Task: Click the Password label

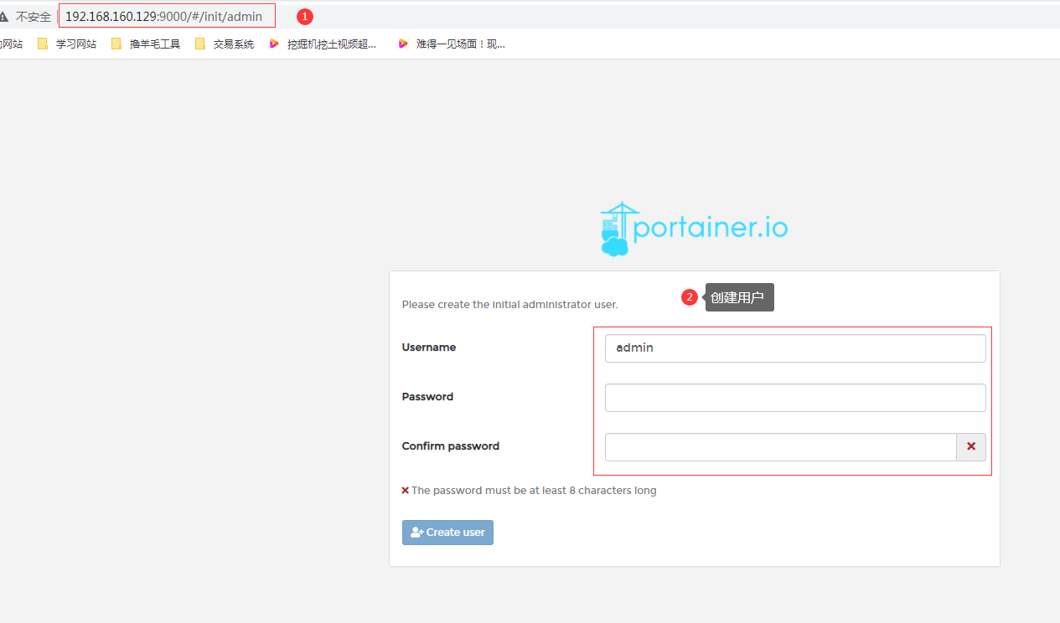Action: click(x=427, y=397)
